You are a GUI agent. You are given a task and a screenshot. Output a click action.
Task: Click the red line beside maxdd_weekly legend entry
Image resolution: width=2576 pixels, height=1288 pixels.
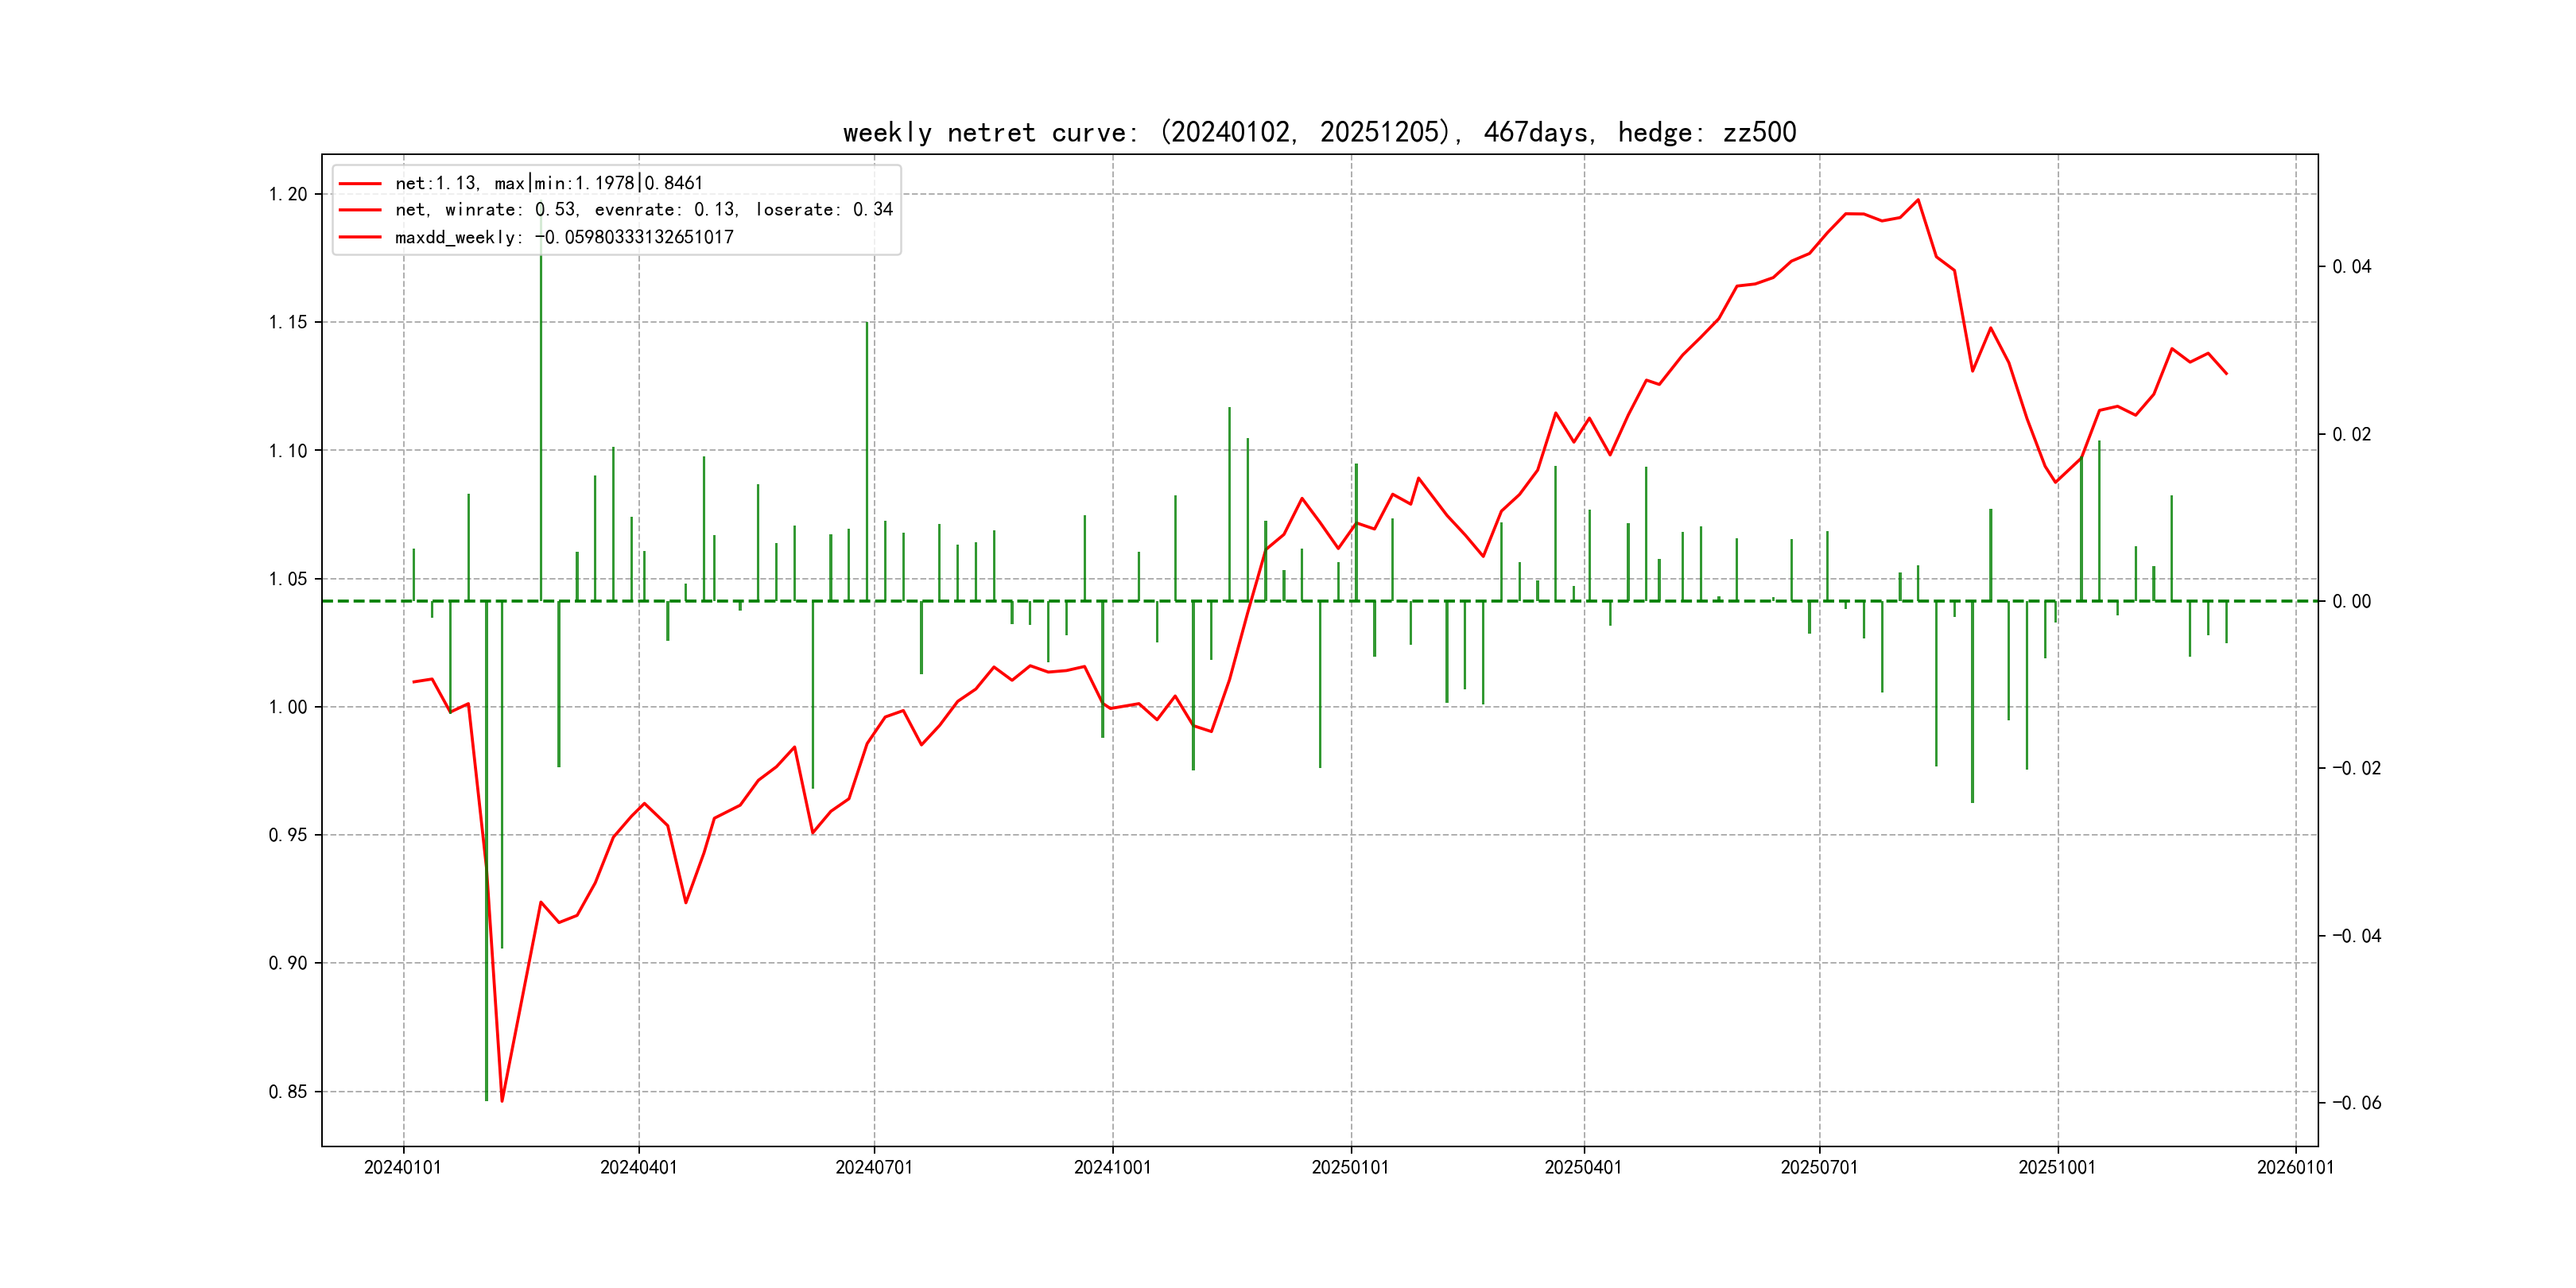click(x=360, y=237)
